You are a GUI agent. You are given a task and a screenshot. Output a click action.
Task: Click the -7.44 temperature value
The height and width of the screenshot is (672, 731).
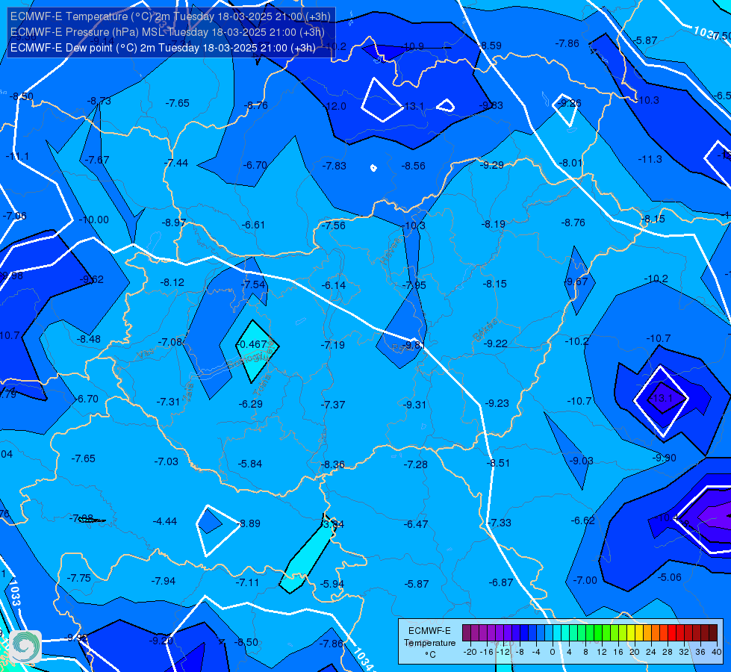click(176, 164)
